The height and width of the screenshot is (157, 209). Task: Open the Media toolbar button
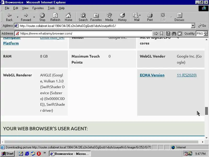tap(109, 17)
